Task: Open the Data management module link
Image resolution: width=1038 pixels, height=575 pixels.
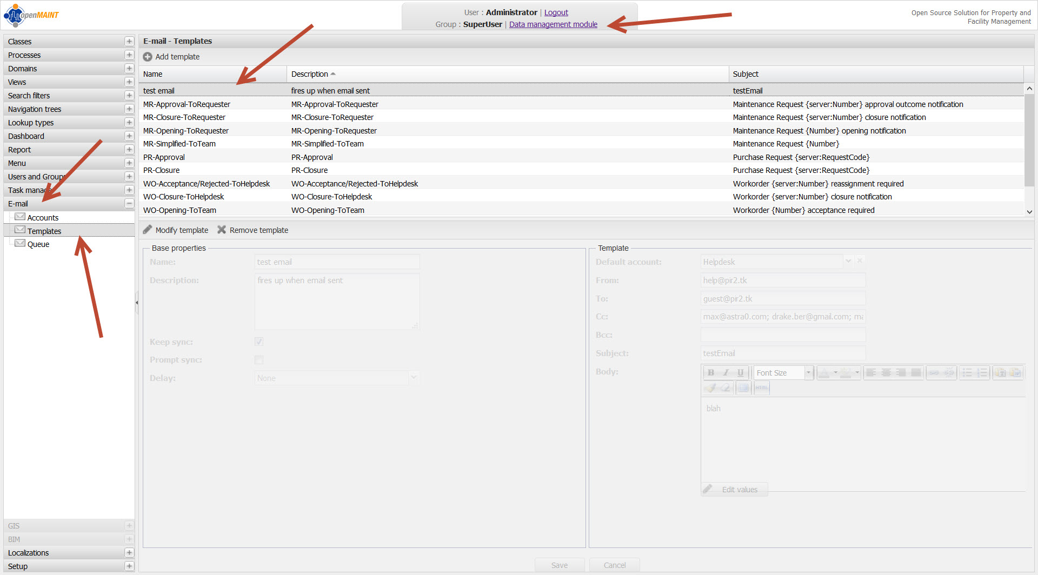Action: click(x=553, y=24)
